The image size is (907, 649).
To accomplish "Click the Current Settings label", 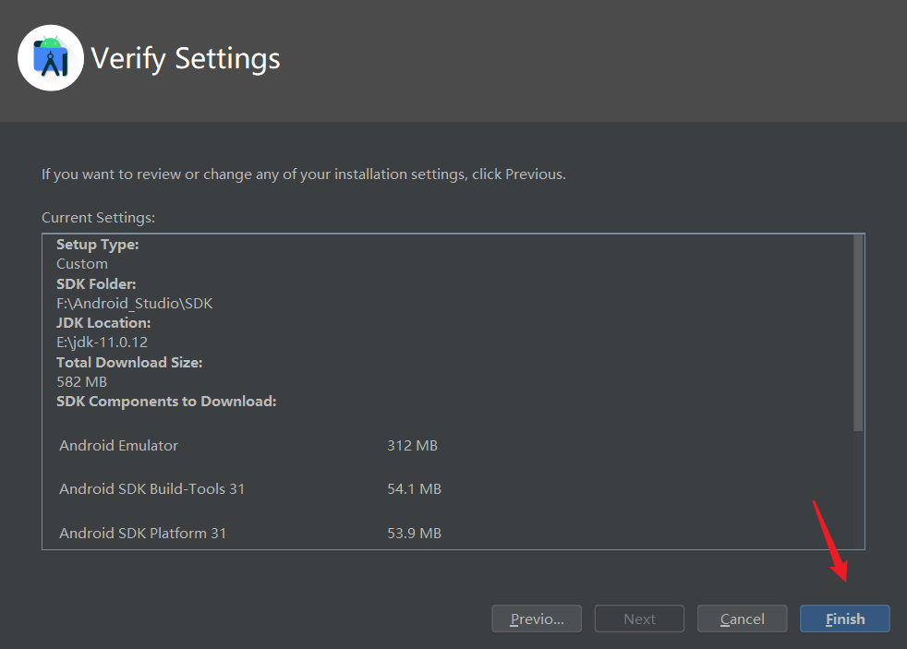I will (x=98, y=217).
